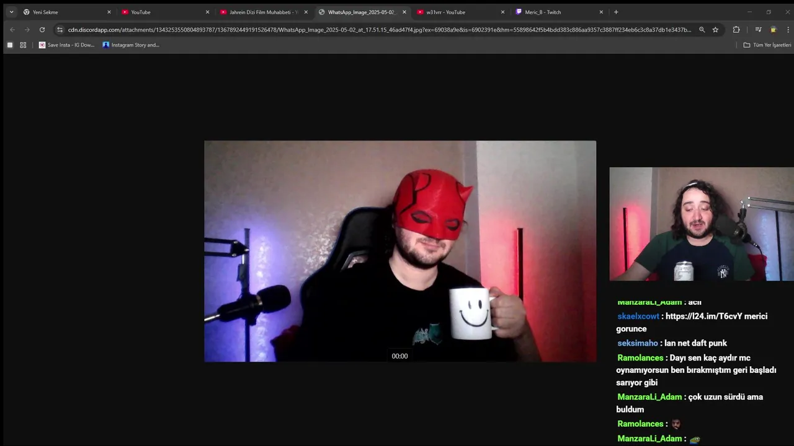Open the browser profile avatar
This screenshot has height=446, width=794.
click(773, 29)
